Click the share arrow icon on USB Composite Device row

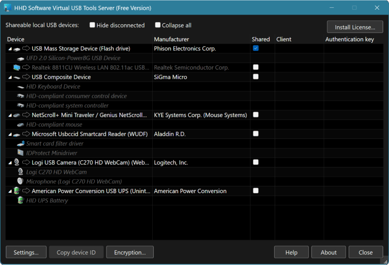click(26, 77)
